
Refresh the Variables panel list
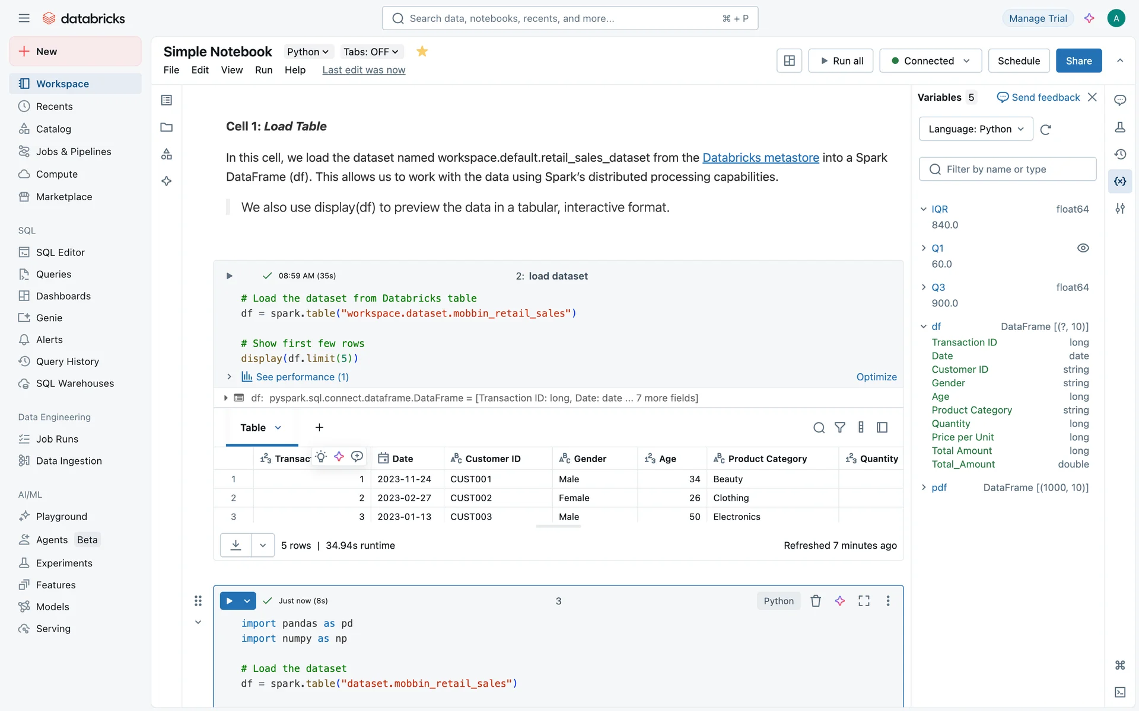1046,129
